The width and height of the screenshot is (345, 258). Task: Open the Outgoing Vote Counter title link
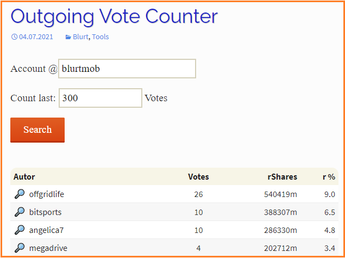(114, 16)
